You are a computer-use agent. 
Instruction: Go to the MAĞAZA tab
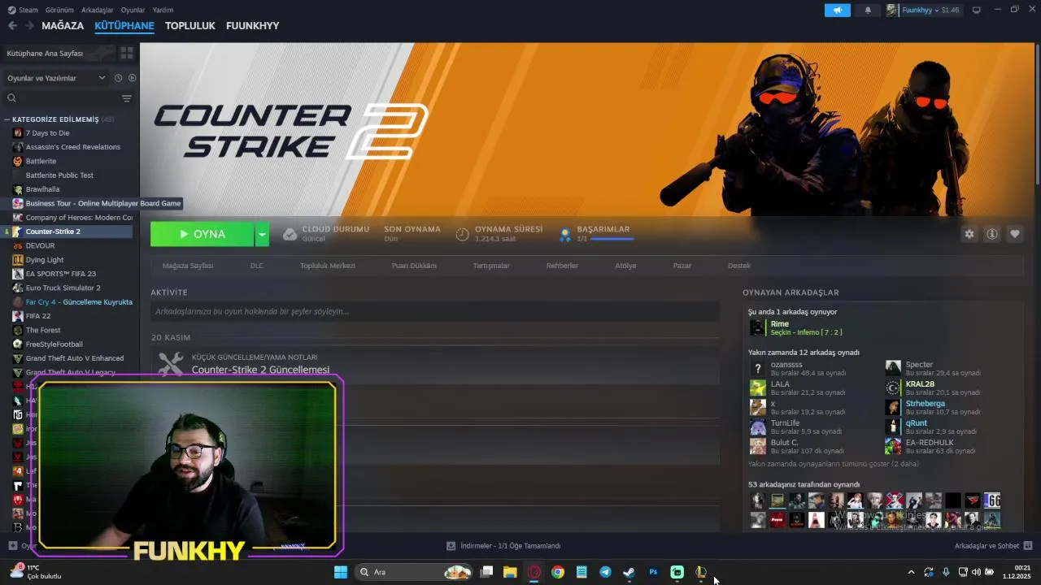63,25
